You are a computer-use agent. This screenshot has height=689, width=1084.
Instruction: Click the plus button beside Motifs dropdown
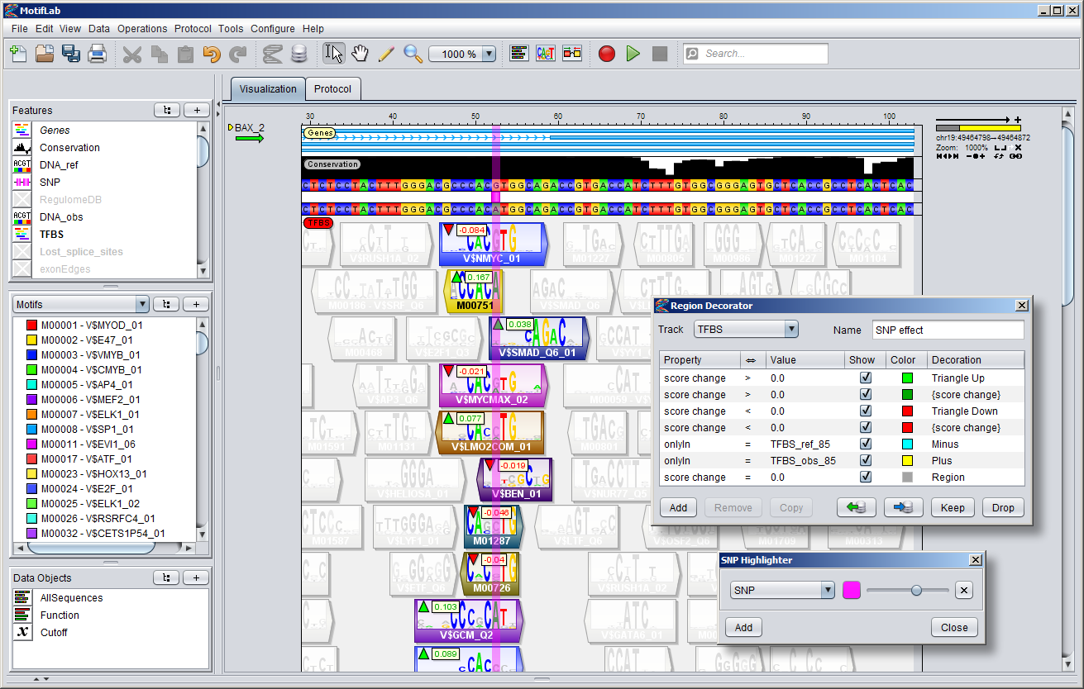[x=196, y=304]
